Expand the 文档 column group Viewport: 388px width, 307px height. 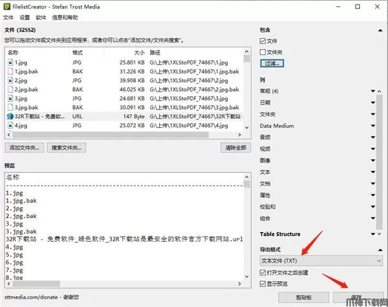[x=373, y=184]
